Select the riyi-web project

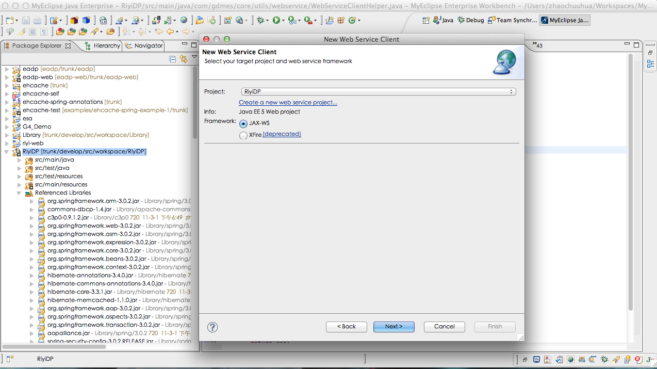tap(33, 143)
